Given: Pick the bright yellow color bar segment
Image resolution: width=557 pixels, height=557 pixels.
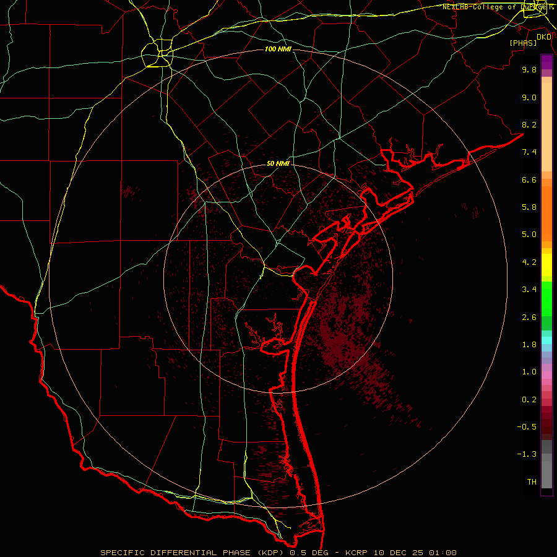Looking at the screenshot, I should (x=546, y=265).
